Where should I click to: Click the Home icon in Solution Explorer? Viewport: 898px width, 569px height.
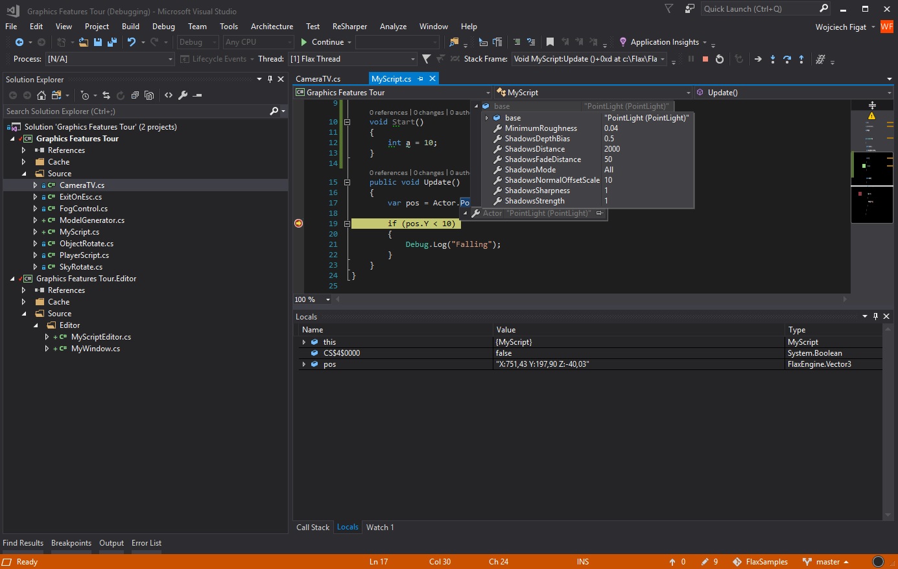41,95
